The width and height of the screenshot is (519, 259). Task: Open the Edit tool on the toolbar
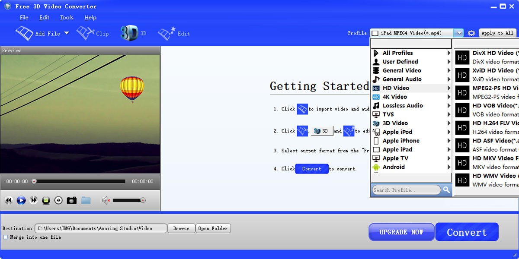point(174,33)
